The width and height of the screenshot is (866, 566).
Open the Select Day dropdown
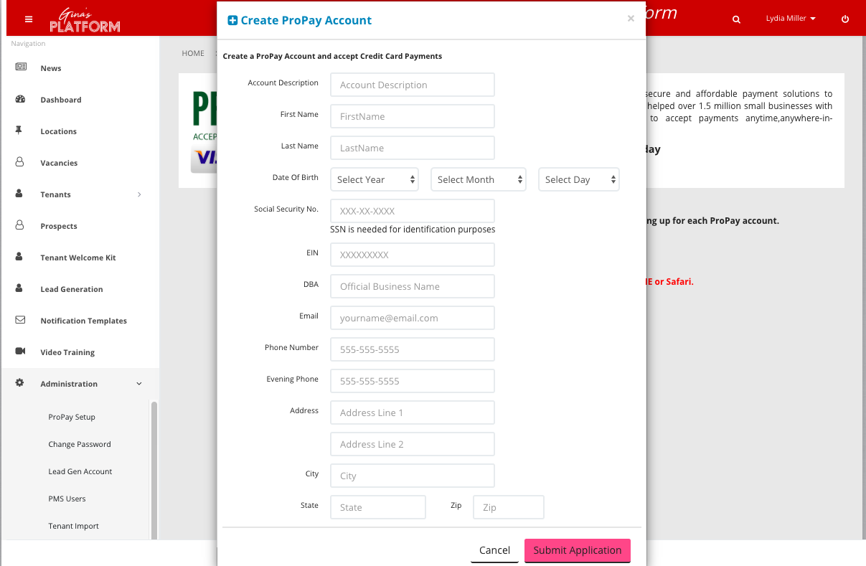point(579,179)
